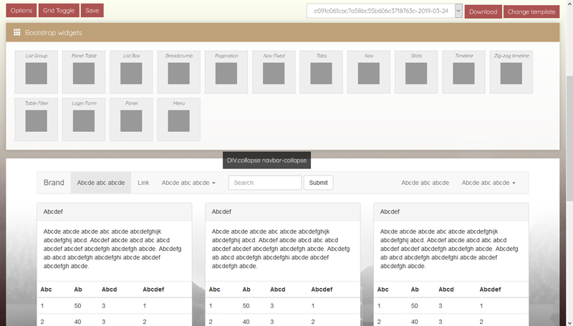Pick the Login Form widget
Viewport: 573px width, 326px height.
point(83,119)
